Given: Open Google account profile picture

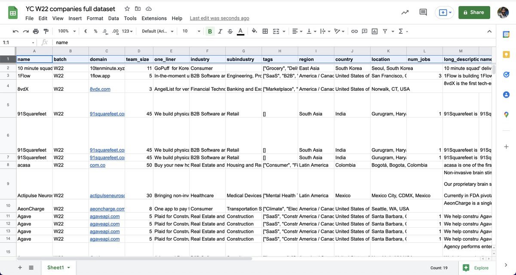Looking at the screenshot, I should click(503, 12).
